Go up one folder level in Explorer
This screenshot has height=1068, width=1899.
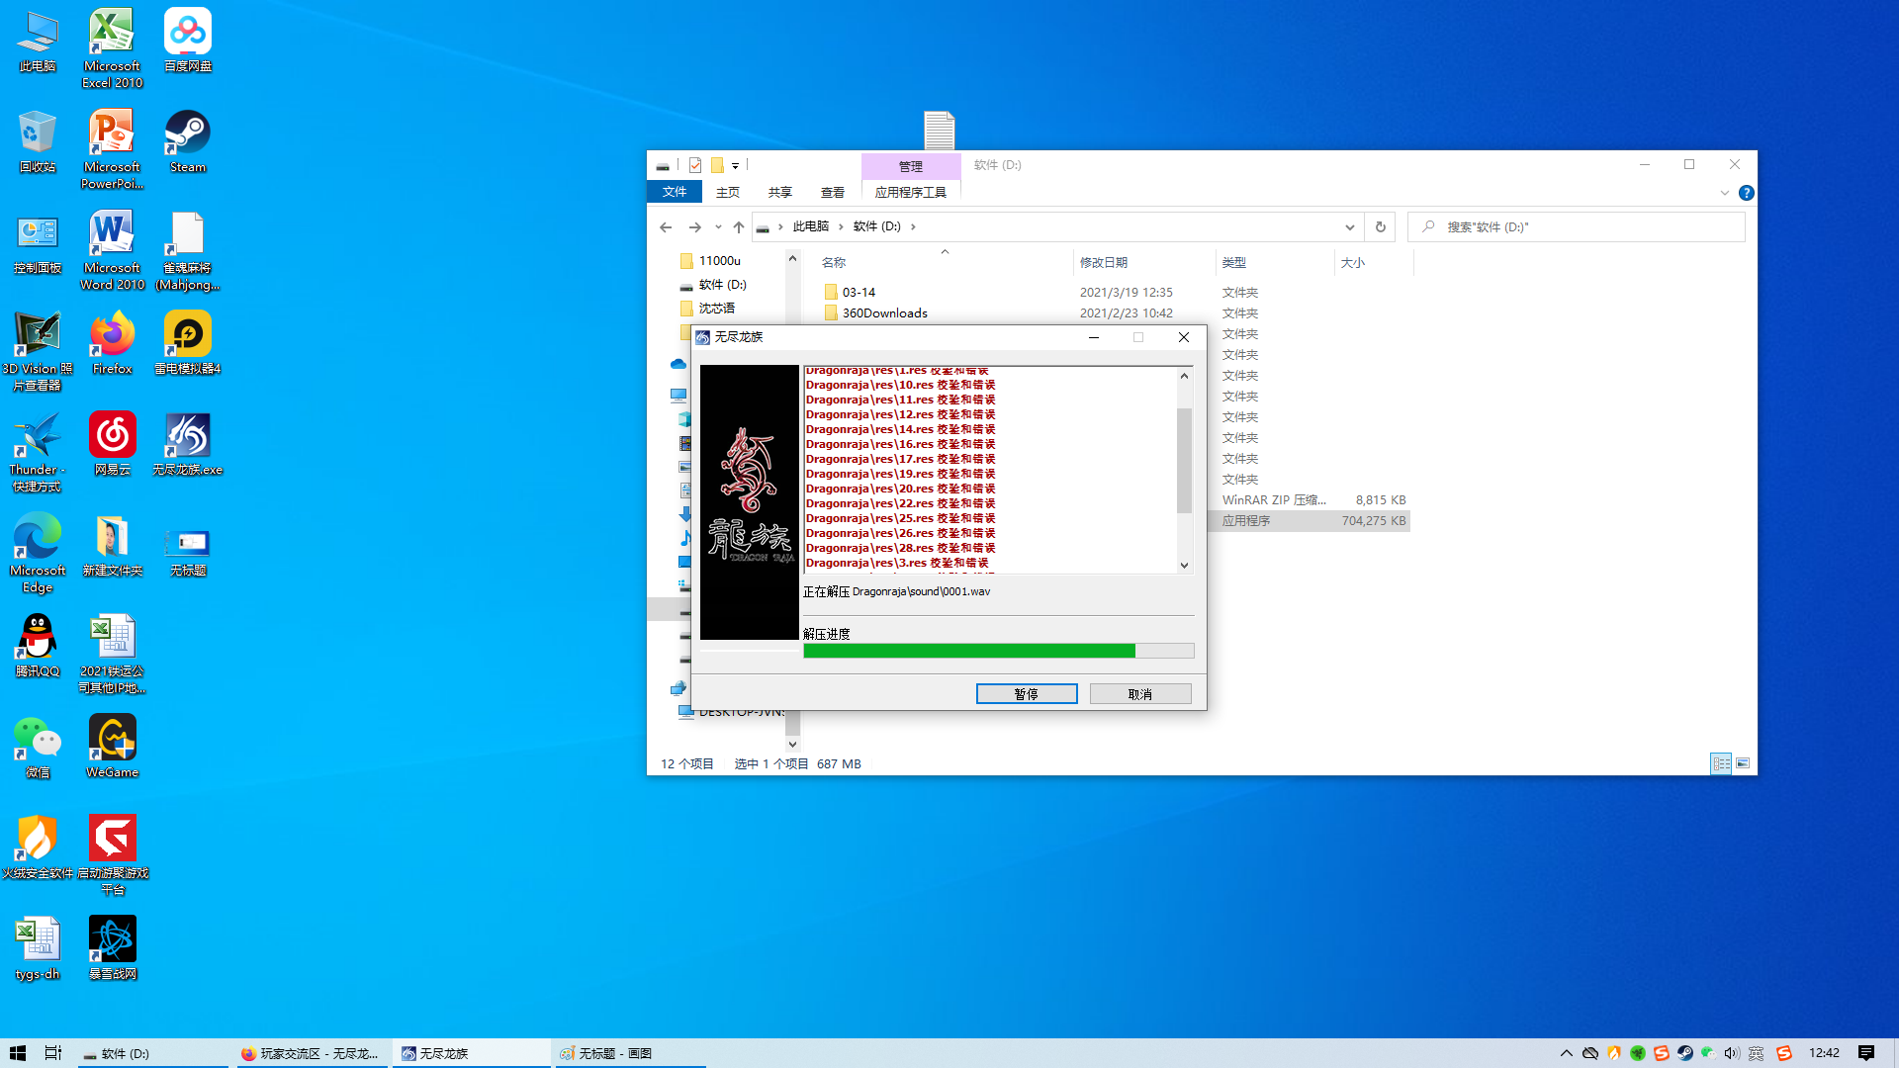(739, 227)
